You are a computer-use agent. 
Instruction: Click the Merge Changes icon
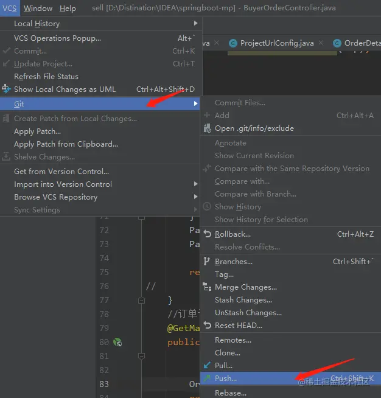coord(207,287)
